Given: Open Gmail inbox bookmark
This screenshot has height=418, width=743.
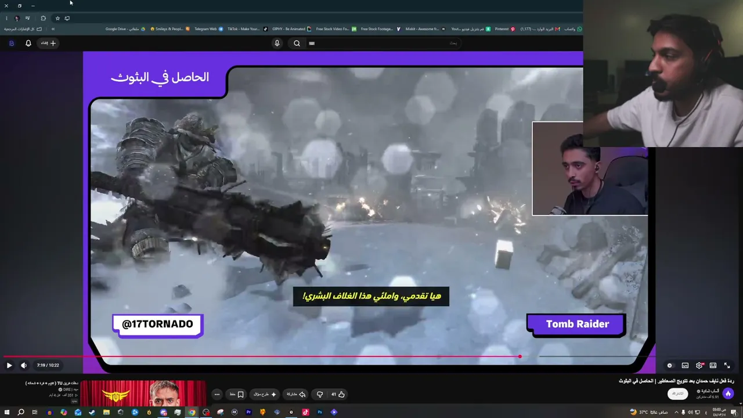Looking at the screenshot, I should [540, 29].
